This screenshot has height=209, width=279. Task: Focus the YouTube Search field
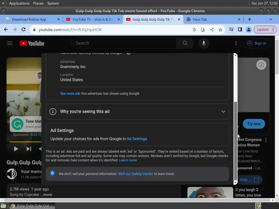click(125, 43)
